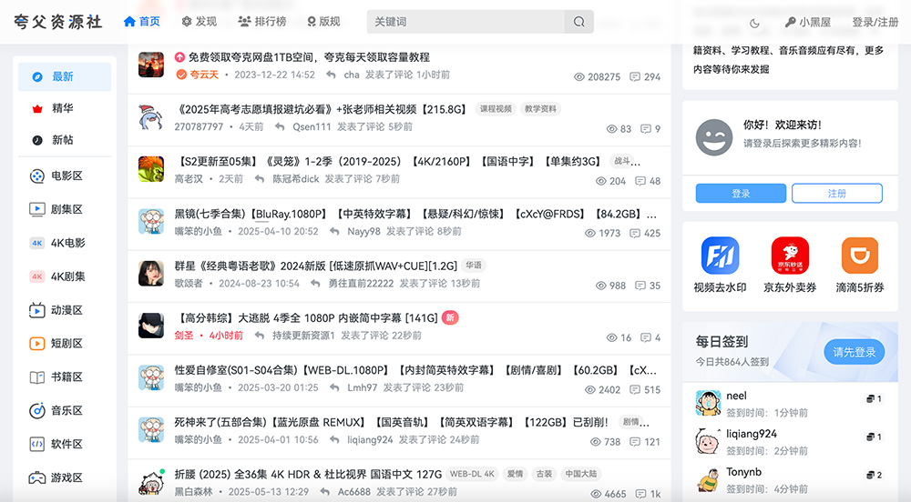The image size is (911, 502).
Task: Click the magnifier search button
Action: (578, 22)
